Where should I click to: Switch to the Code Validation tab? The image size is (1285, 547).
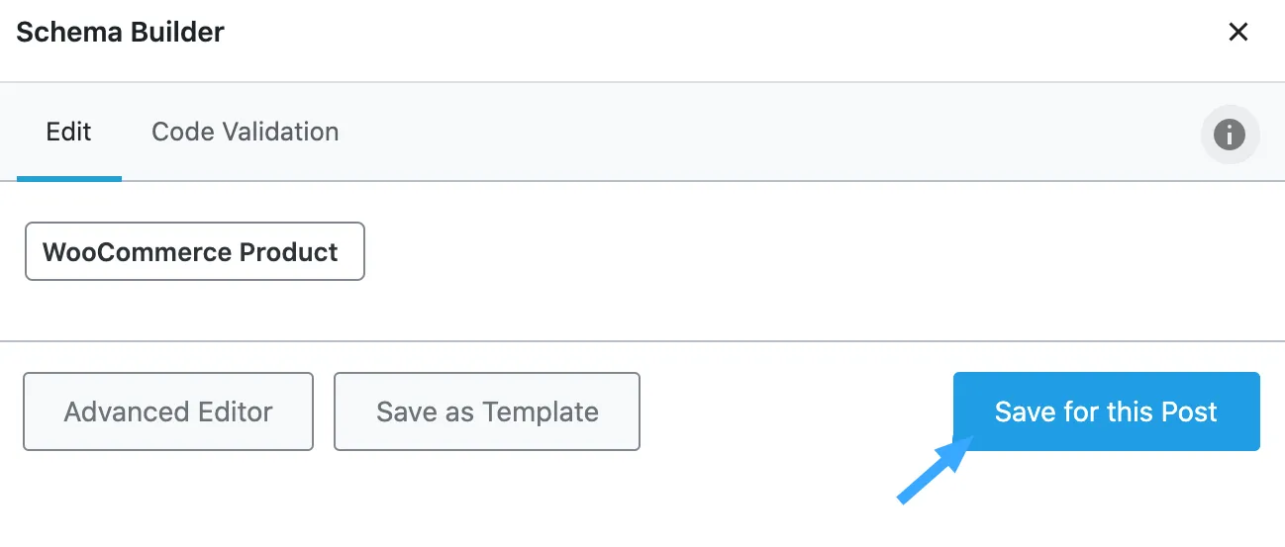tap(245, 132)
